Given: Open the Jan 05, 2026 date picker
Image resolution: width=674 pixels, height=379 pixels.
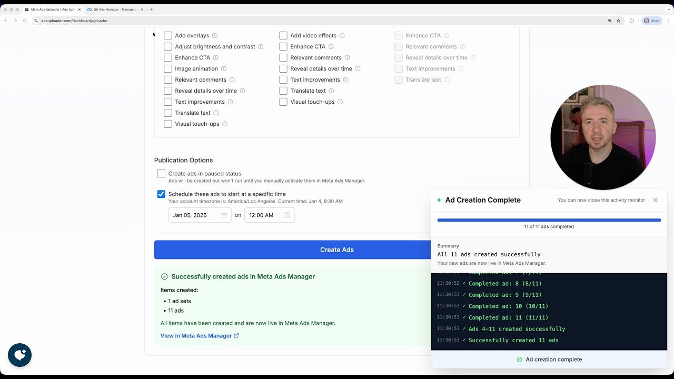Looking at the screenshot, I should point(200,215).
